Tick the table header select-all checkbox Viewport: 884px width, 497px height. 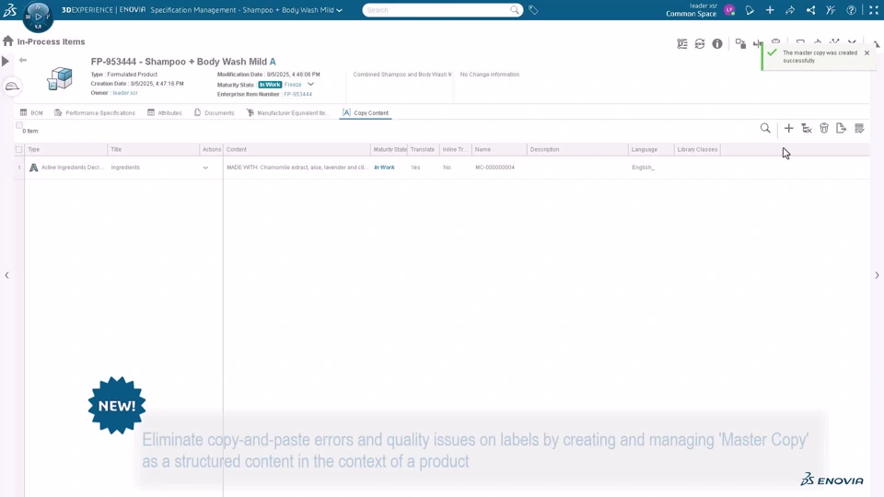[x=18, y=149]
